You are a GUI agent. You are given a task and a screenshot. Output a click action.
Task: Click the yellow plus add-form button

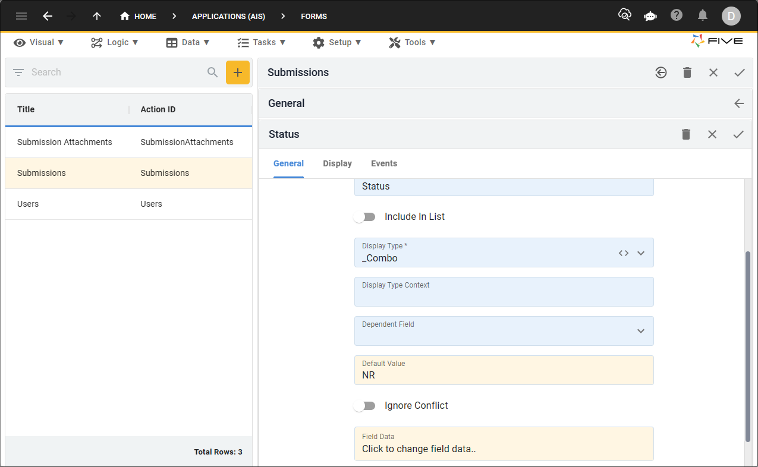(237, 72)
